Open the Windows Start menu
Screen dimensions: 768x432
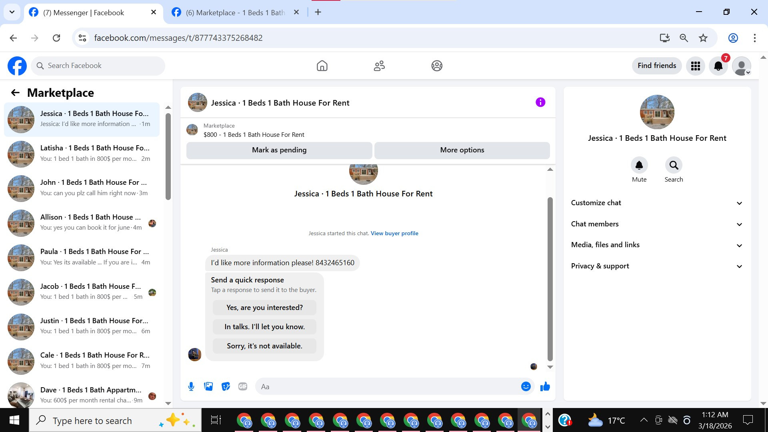point(14,420)
